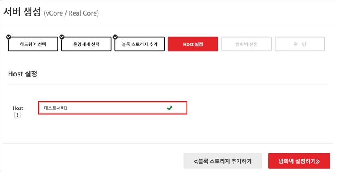Return to the 블록 스토리지 추가 step
337x173 pixels.
[x=140, y=44]
